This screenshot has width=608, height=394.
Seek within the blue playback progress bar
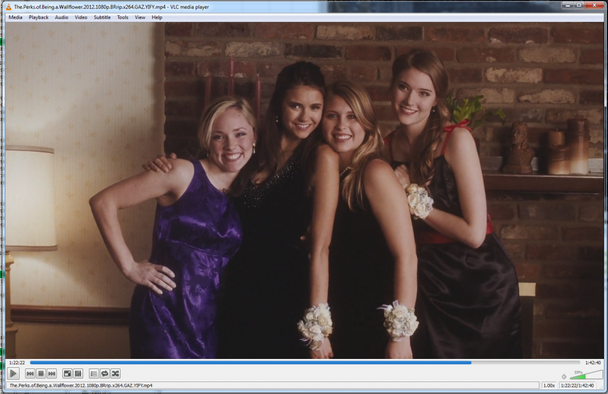305,363
